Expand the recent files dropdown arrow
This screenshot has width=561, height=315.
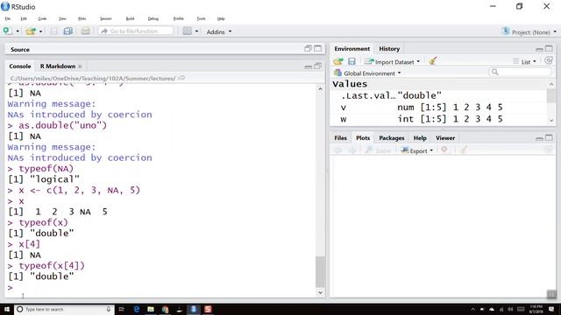(x=40, y=31)
